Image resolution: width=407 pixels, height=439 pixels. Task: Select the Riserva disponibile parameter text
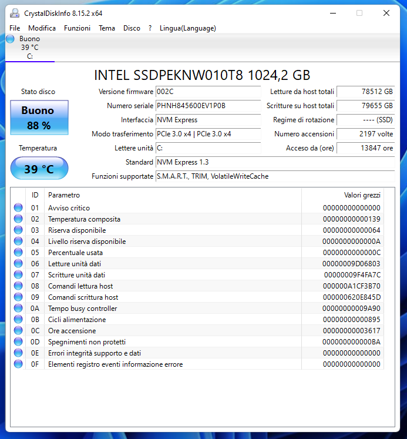pyautogui.click(x=77, y=230)
